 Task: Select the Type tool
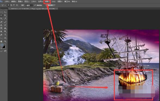[x=5, y=35]
